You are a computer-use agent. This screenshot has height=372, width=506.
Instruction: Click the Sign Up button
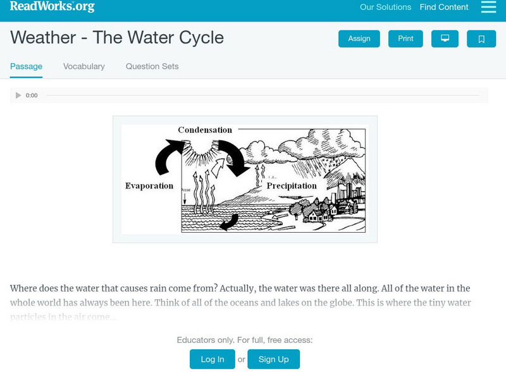point(273,359)
